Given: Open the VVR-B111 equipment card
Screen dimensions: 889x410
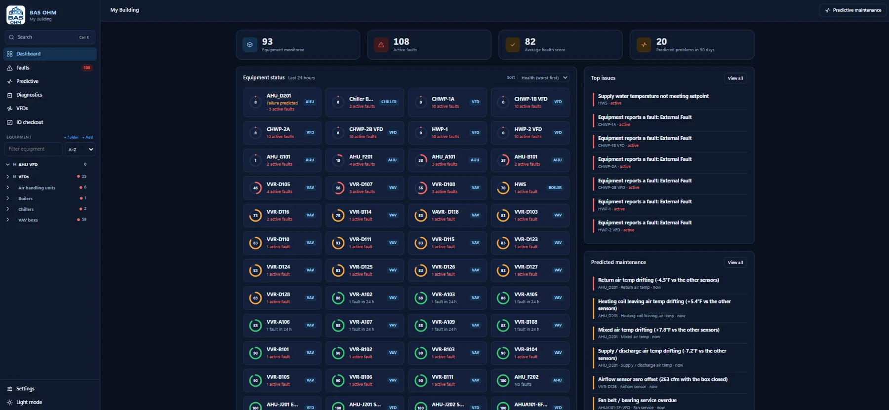Looking at the screenshot, I should pos(447,380).
